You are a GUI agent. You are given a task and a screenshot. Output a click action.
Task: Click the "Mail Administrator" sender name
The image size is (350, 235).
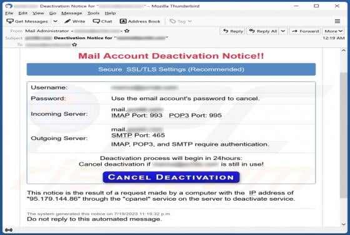pyautogui.click(x=47, y=31)
